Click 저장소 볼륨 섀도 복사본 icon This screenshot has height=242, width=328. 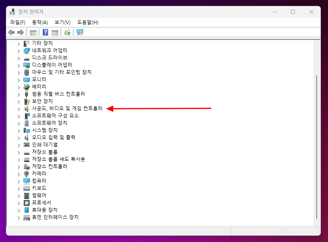27,160
